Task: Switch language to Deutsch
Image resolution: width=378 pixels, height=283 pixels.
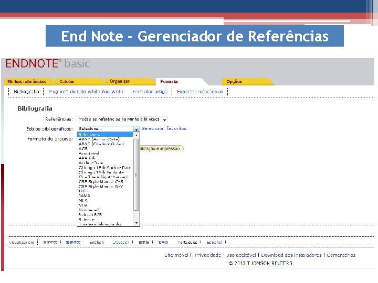Action: (x=121, y=242)
